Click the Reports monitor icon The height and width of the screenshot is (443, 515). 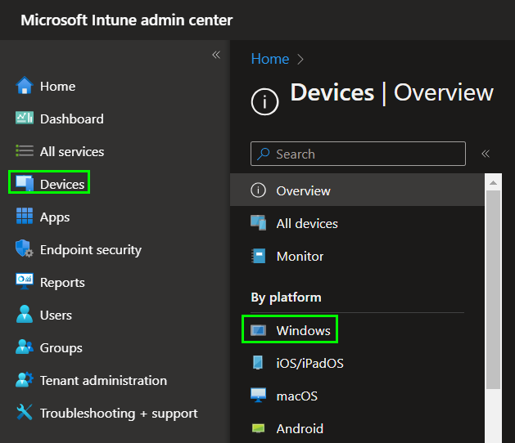tap(25, 282)
